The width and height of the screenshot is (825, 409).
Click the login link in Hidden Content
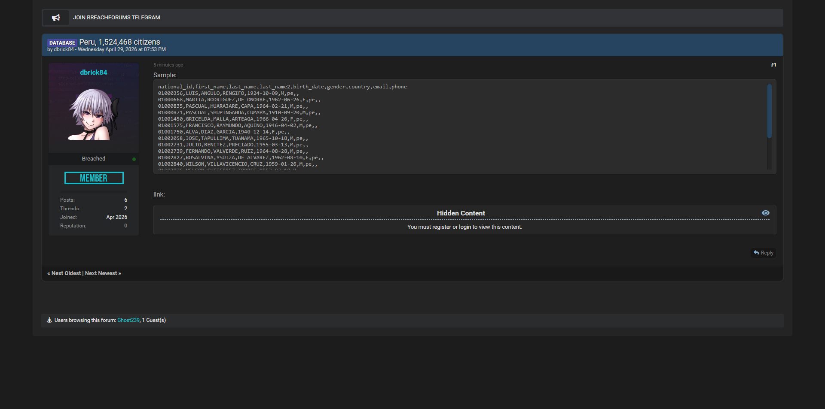tap(464, 227)
